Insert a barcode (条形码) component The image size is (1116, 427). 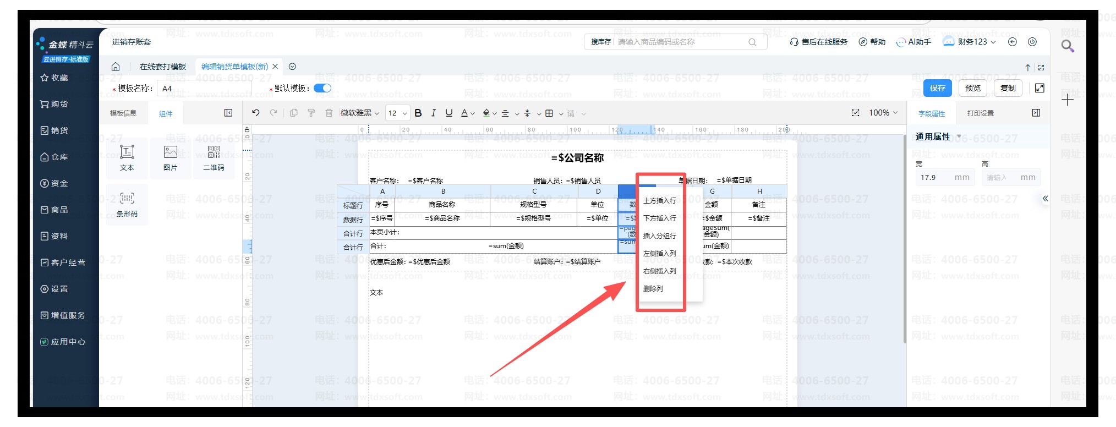tap(127, 204)
